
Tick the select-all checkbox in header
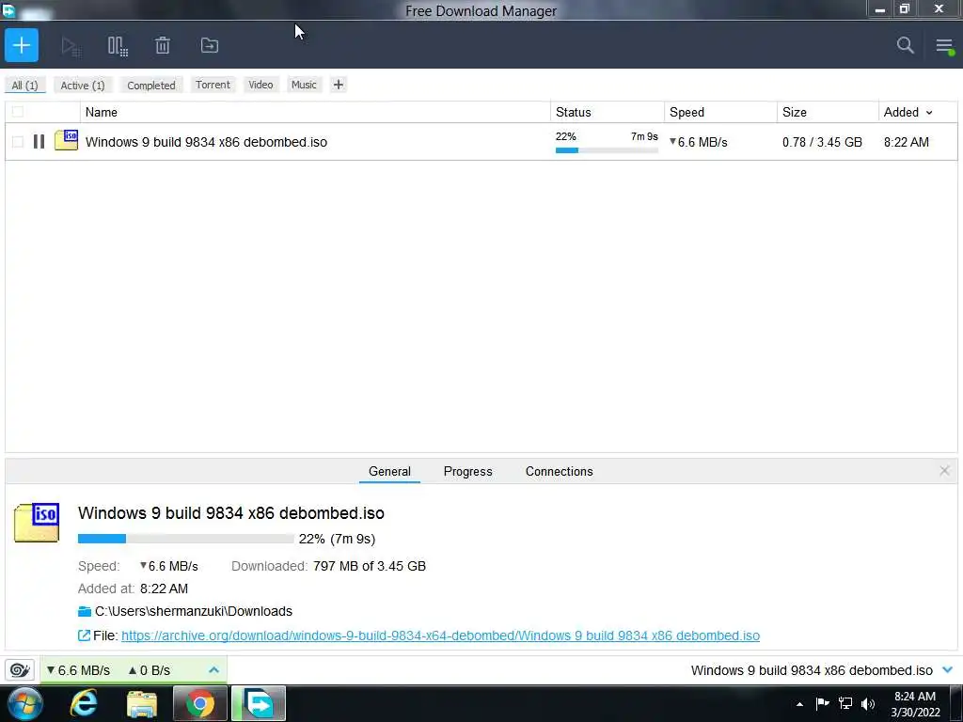18,112
